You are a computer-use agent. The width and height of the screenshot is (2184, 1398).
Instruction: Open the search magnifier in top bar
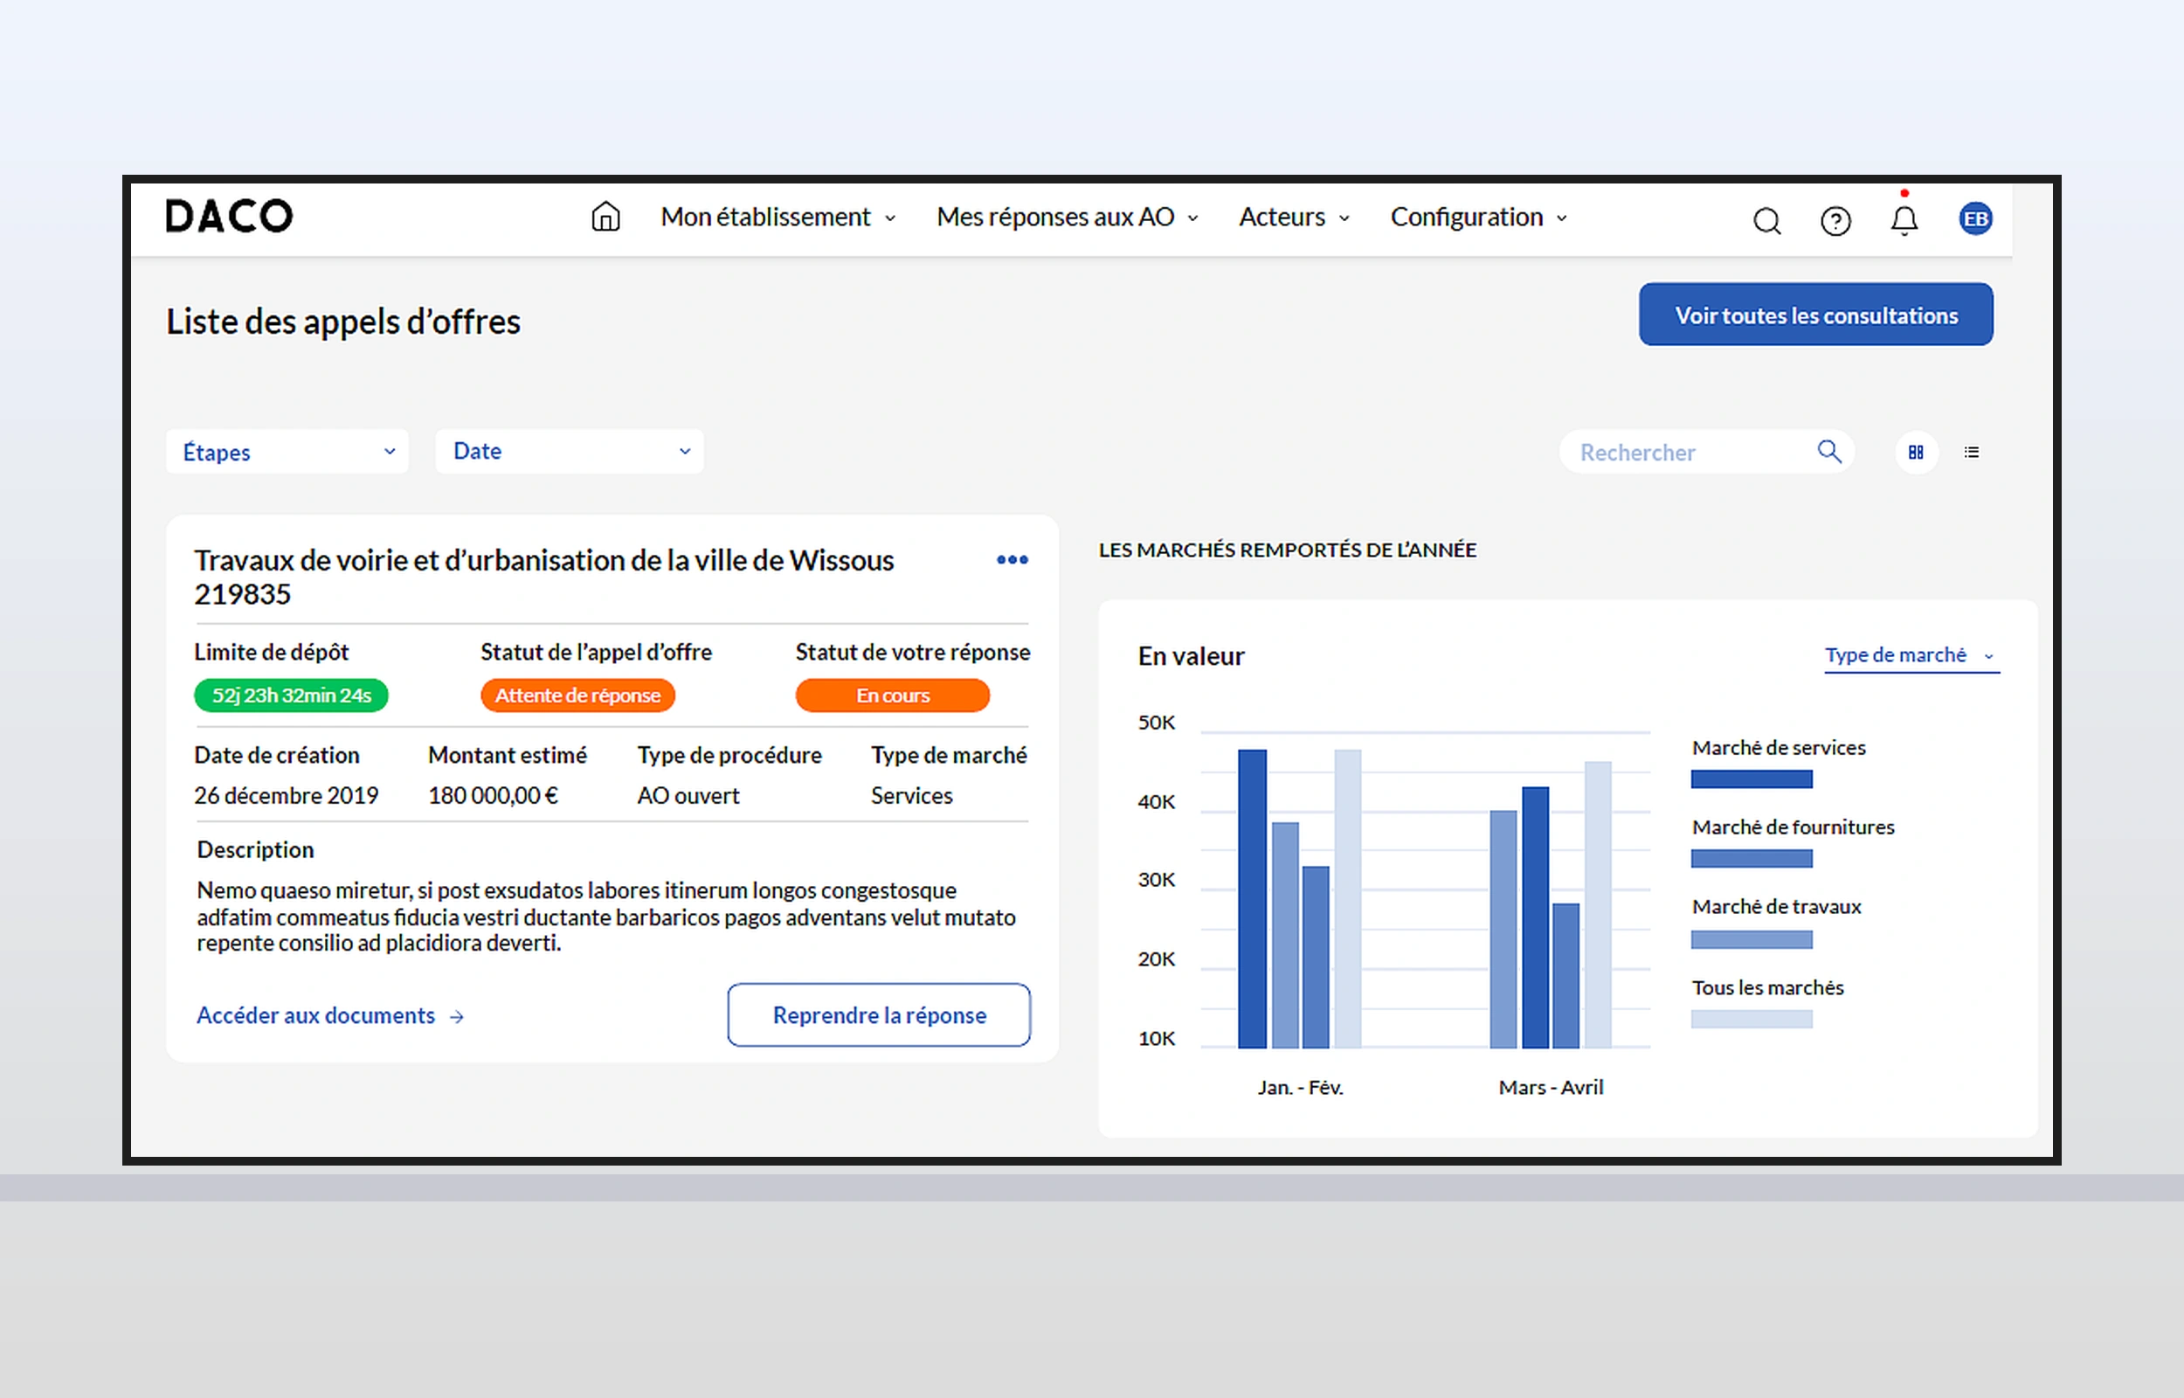pos(1766,220)
